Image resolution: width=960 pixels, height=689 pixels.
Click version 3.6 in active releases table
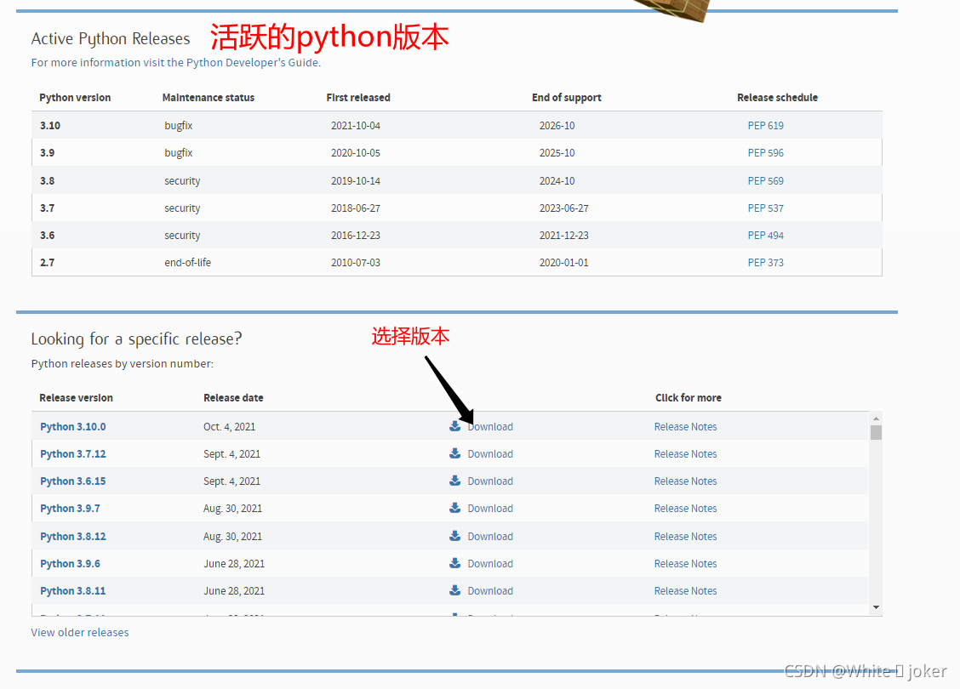47,235
